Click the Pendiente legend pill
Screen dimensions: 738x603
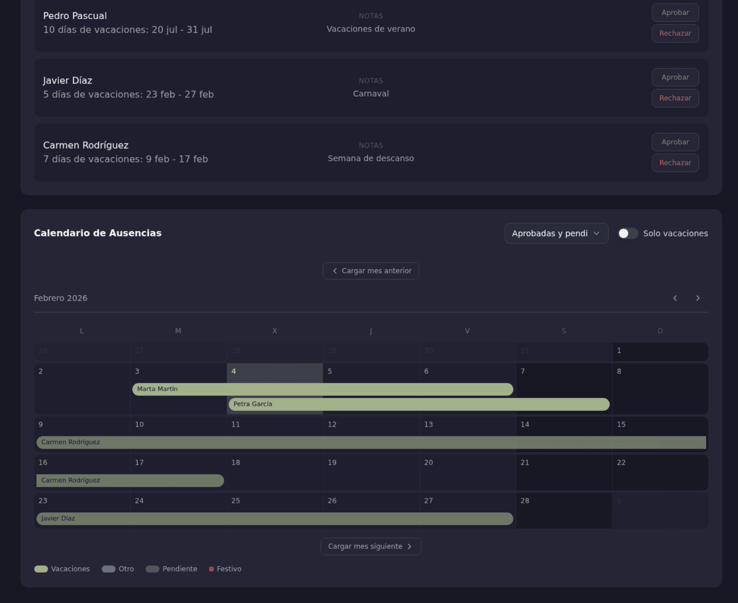[x=153, y=569]
